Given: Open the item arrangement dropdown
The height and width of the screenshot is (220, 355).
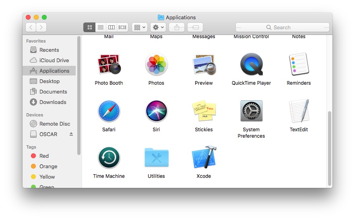Looking at the screenshot, I should pos(140,27).
